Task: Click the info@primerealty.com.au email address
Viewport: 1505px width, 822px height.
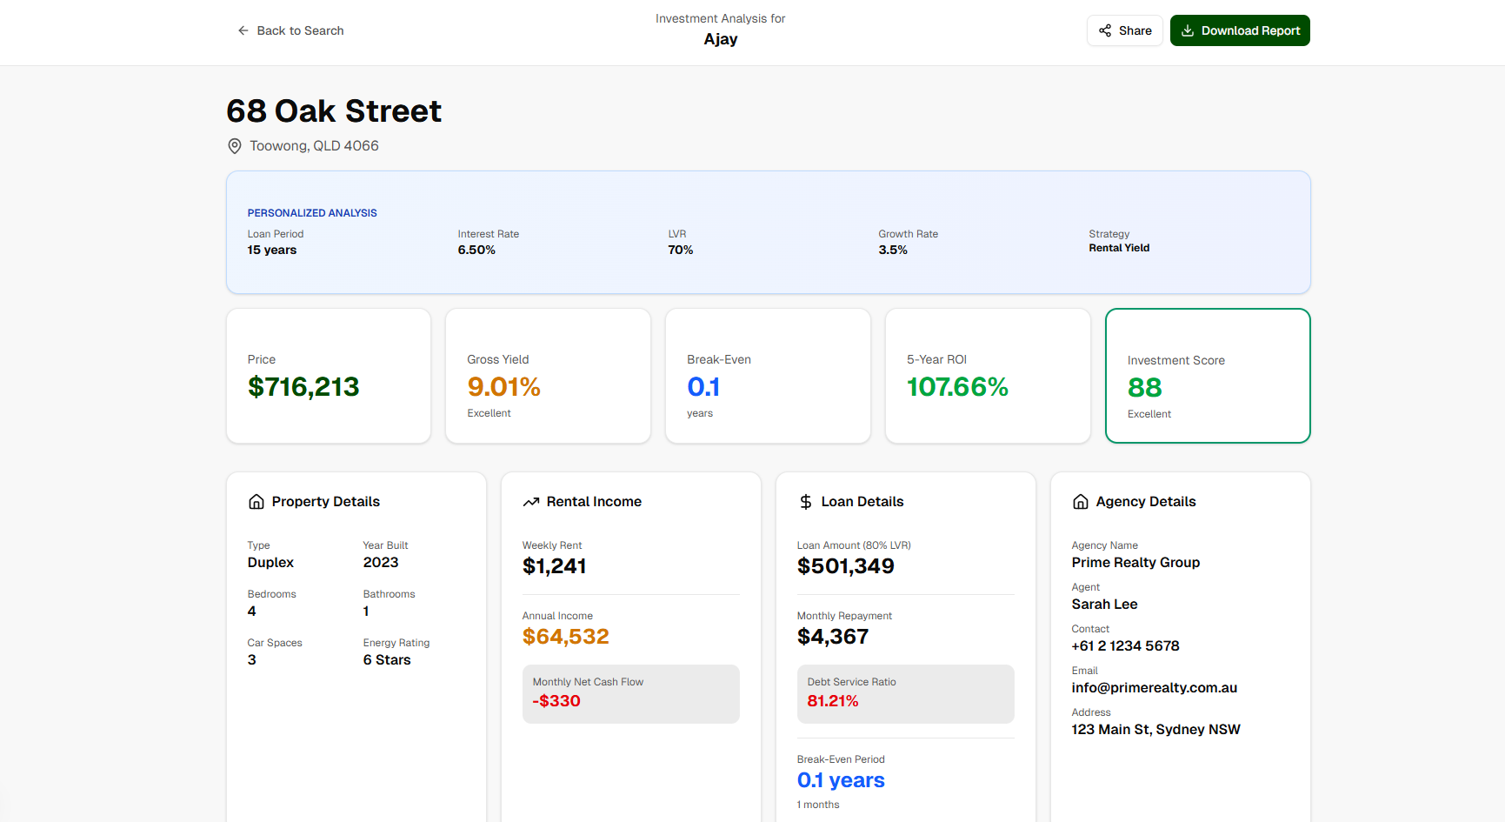Action: 1154,688
